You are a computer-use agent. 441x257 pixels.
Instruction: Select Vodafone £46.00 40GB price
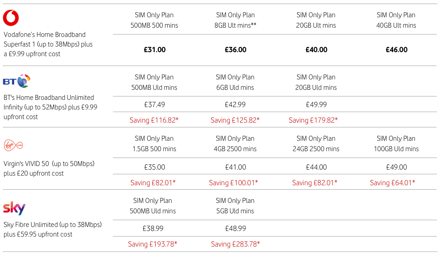396,50
